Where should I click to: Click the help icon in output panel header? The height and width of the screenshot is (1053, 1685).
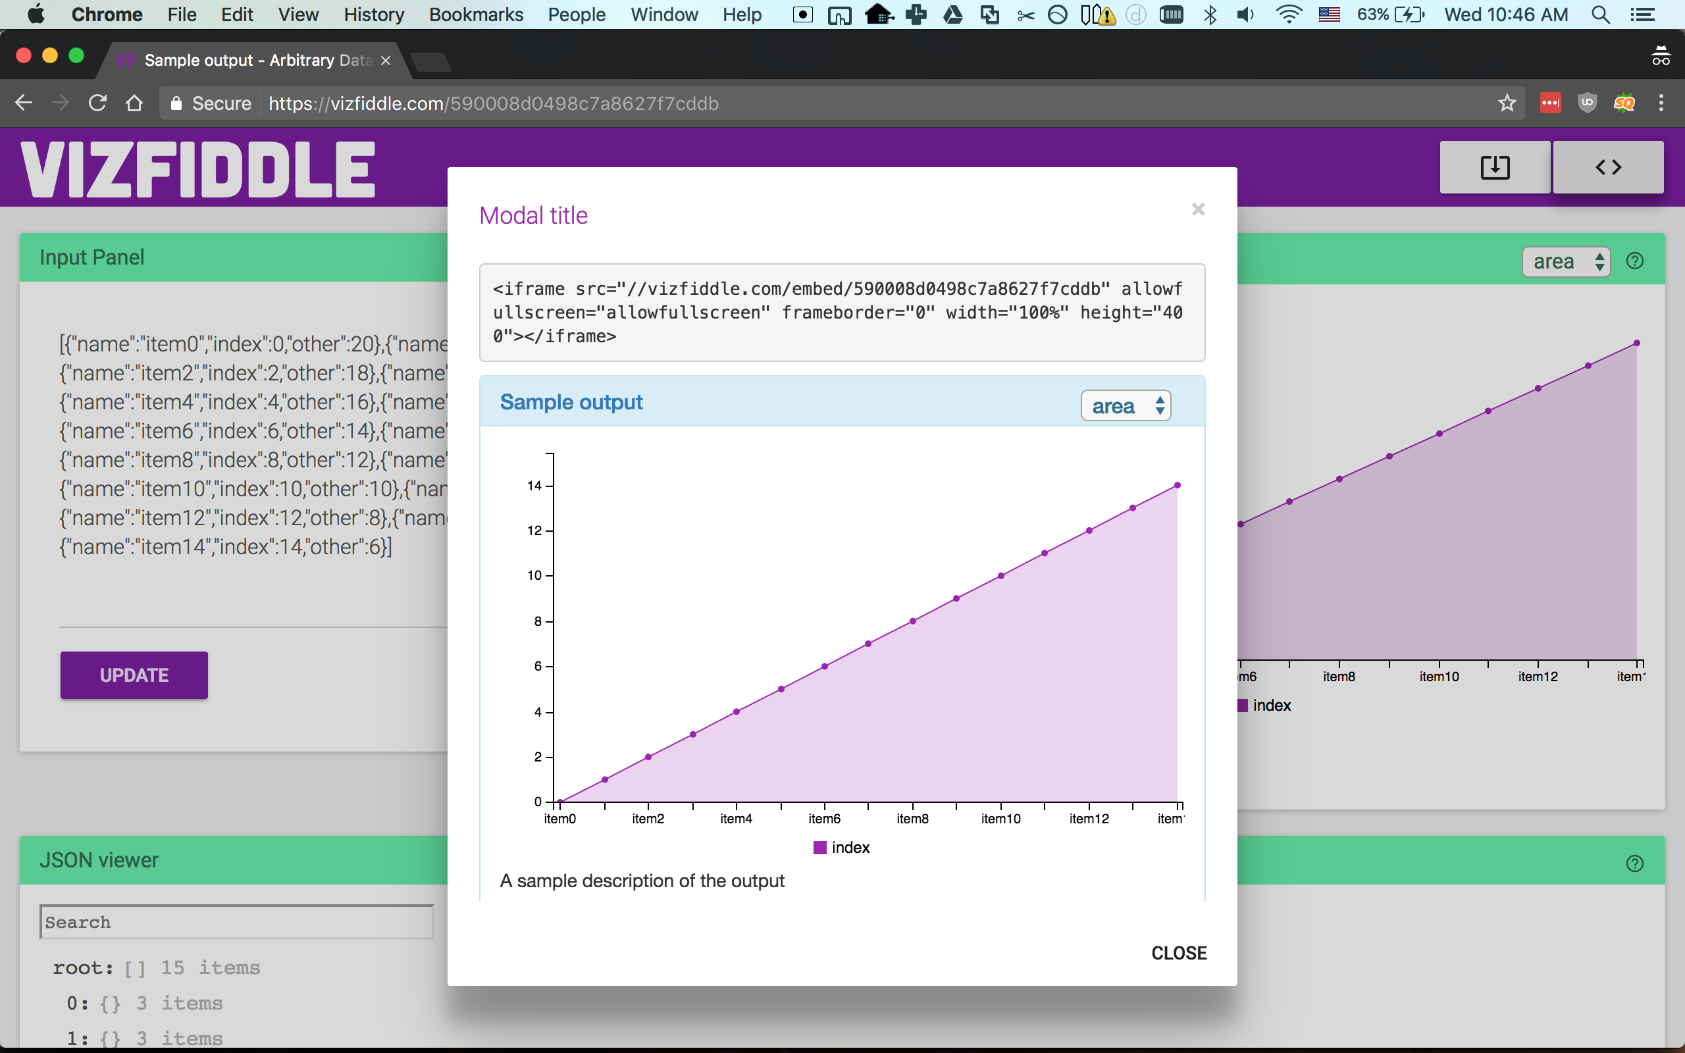(x=1634, y=261)
